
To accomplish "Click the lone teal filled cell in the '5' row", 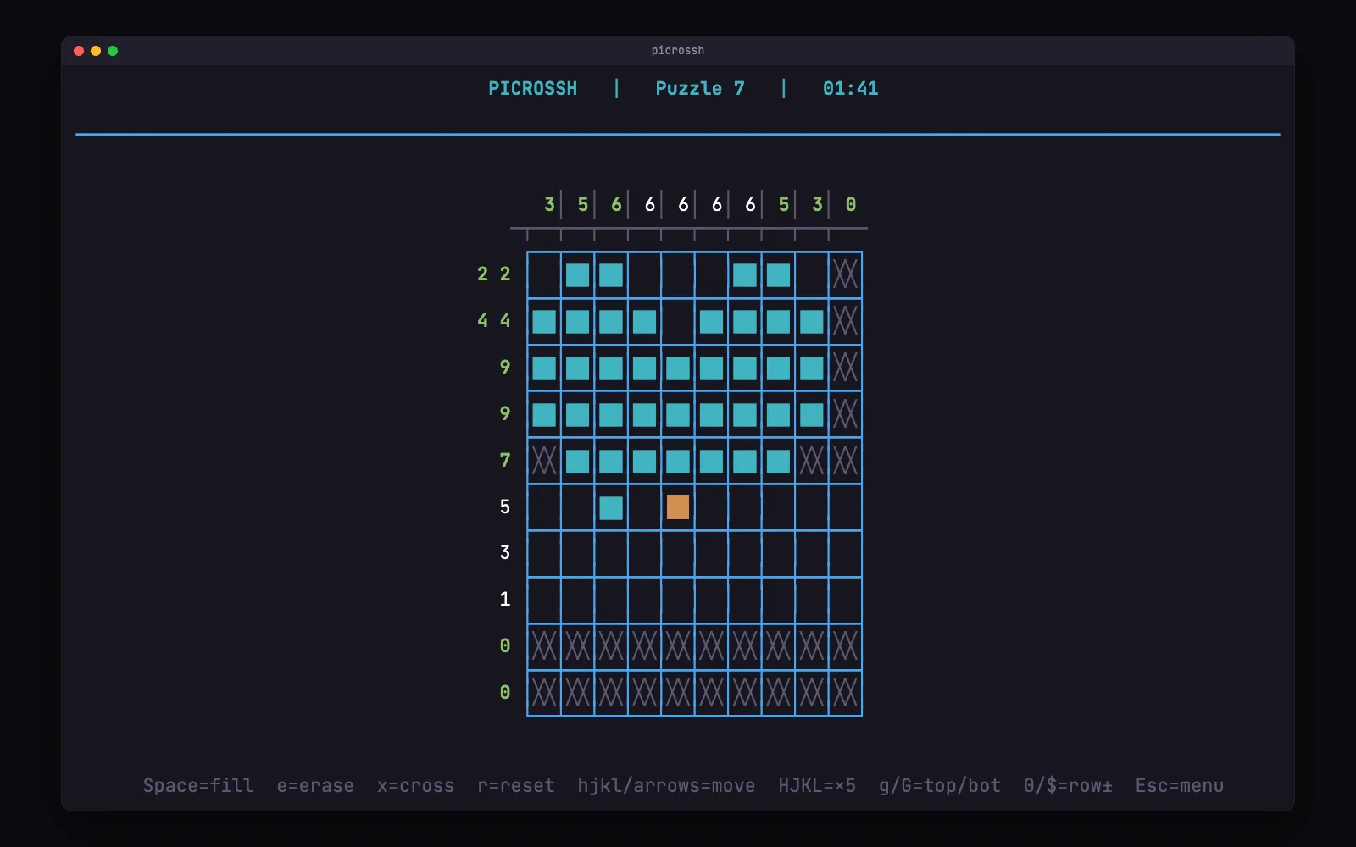I will tap(611, 507).
